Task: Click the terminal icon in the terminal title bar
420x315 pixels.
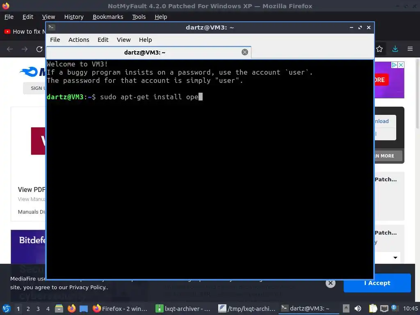Action: pos(52,27)
